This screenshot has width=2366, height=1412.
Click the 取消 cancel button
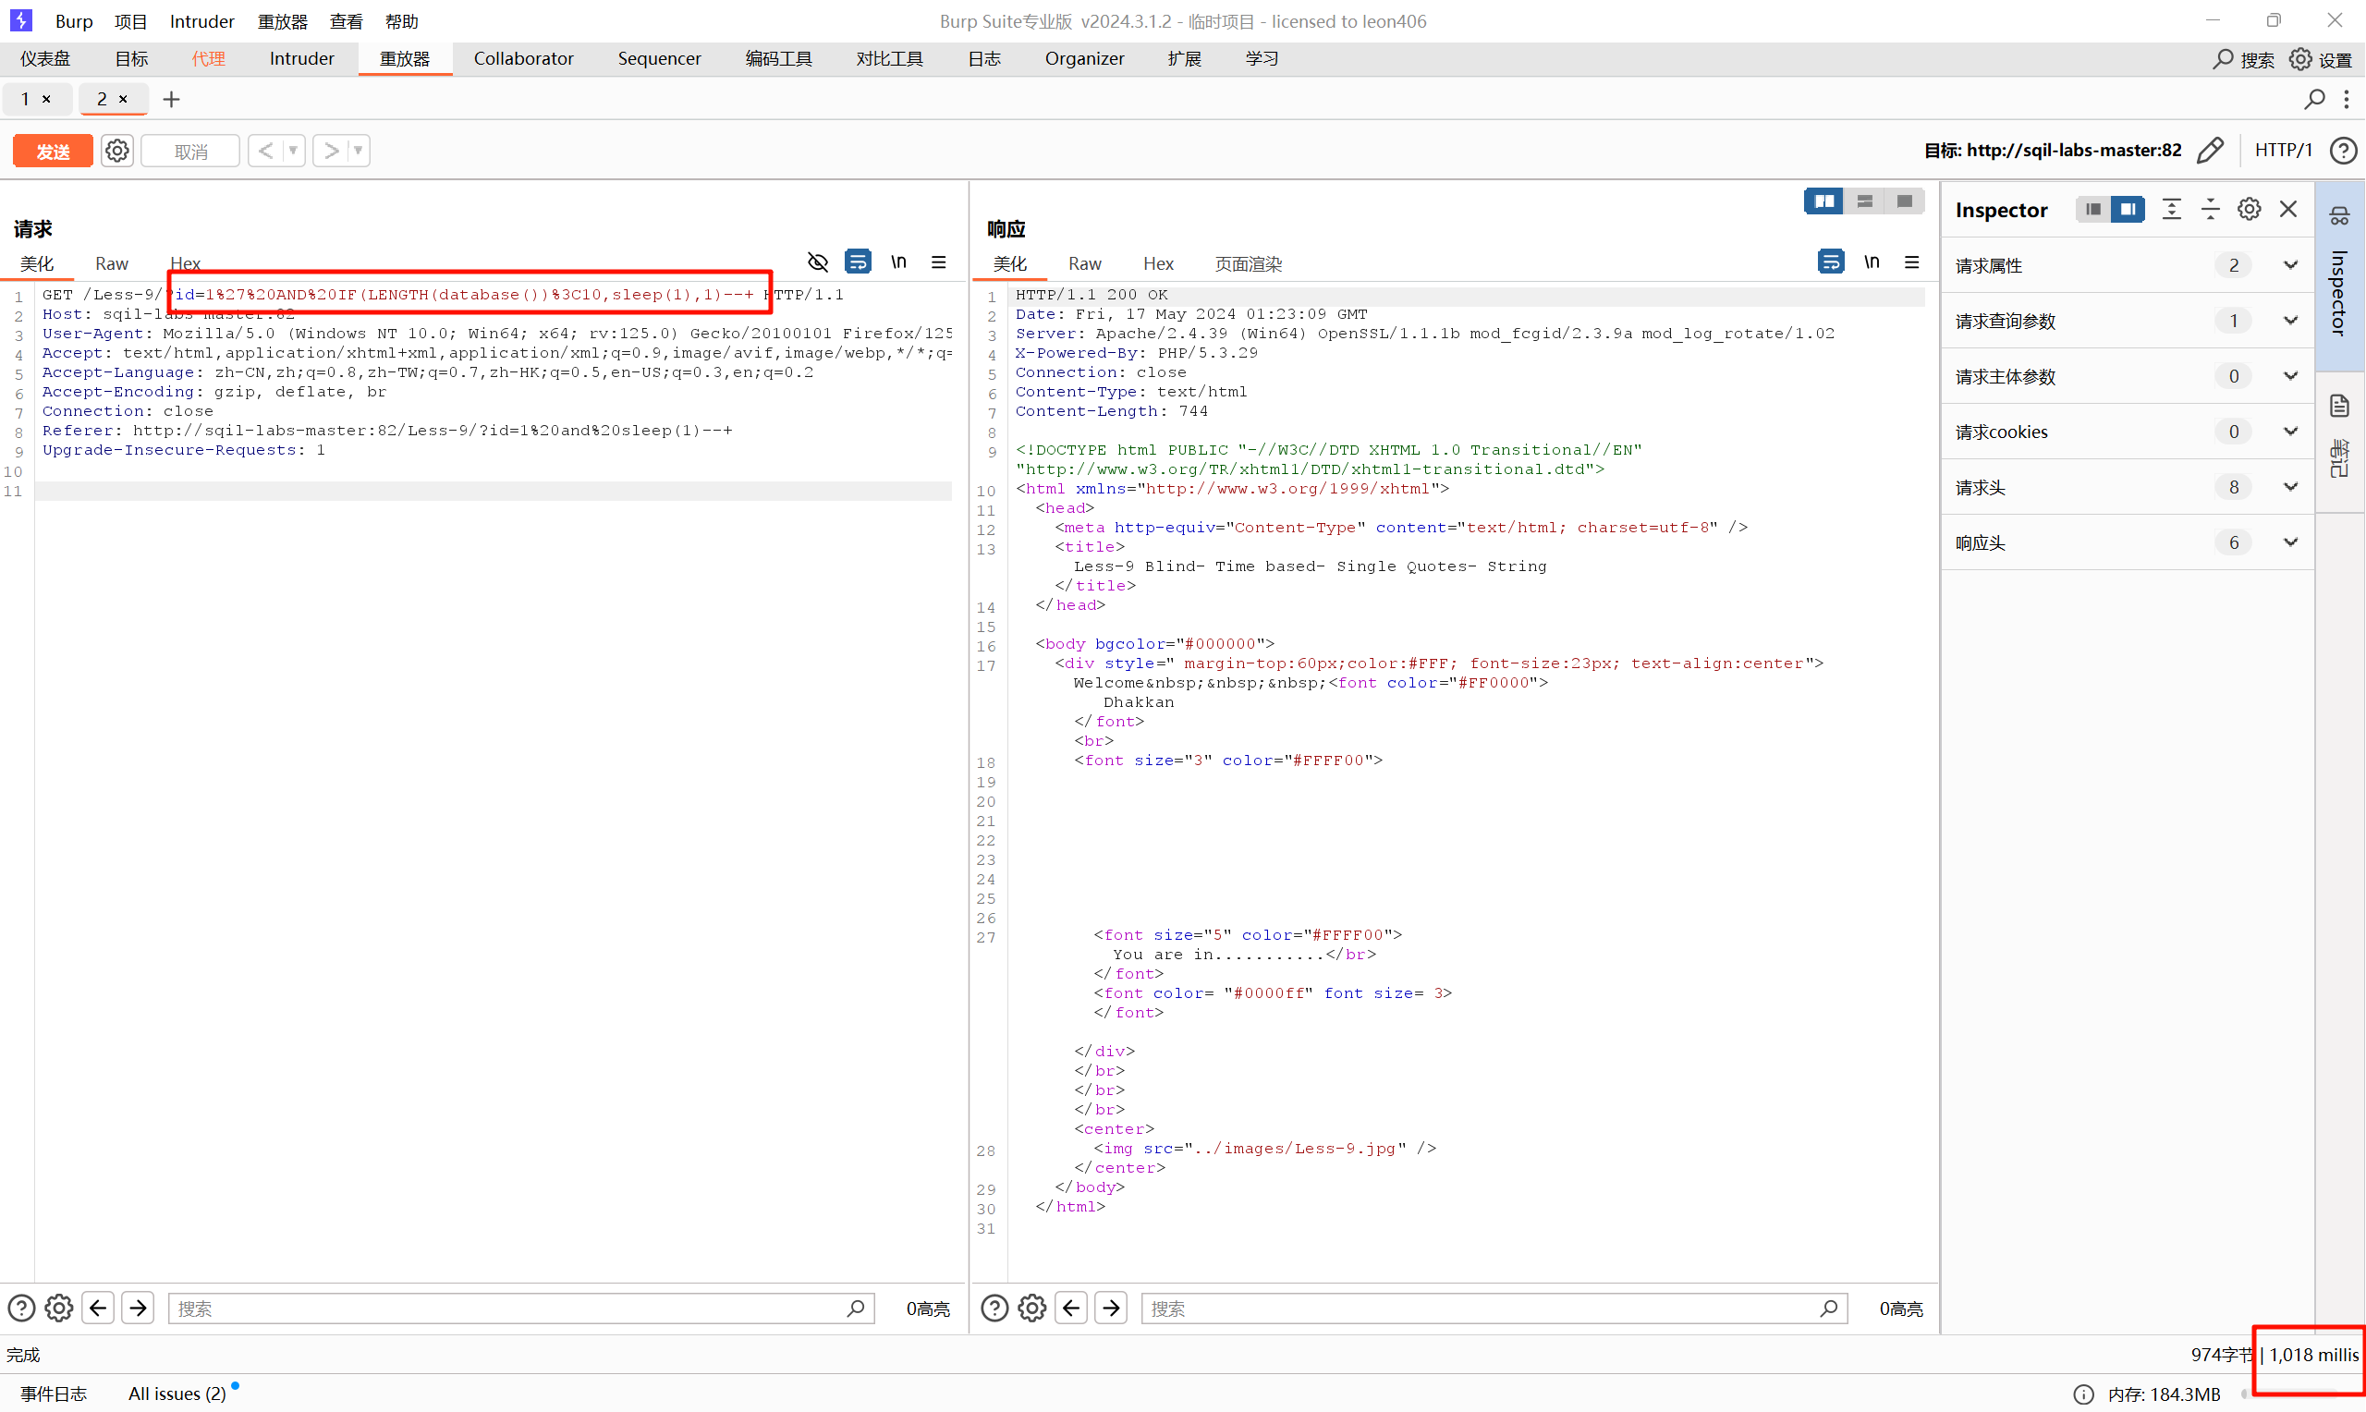(190, 152)
